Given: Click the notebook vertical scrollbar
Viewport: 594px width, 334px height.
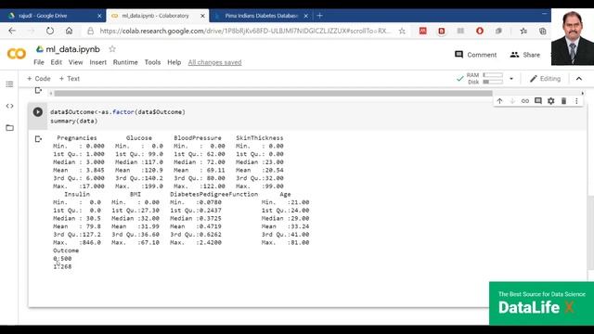Looking at the screenshot, I should (x=590, y=232).
